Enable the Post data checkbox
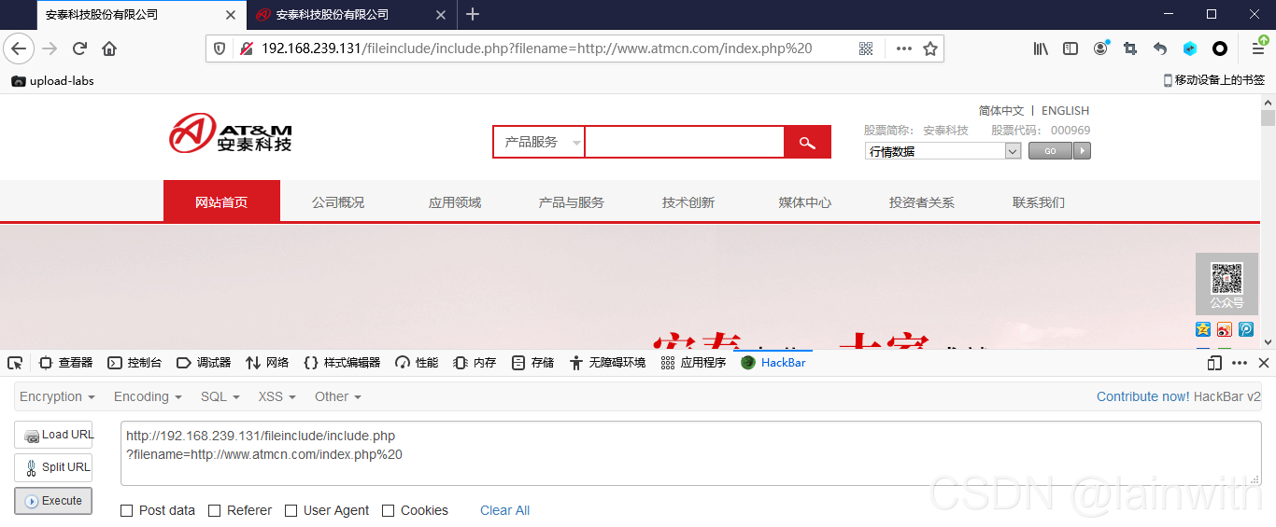The image size is (1276, 527). [127, 510]
